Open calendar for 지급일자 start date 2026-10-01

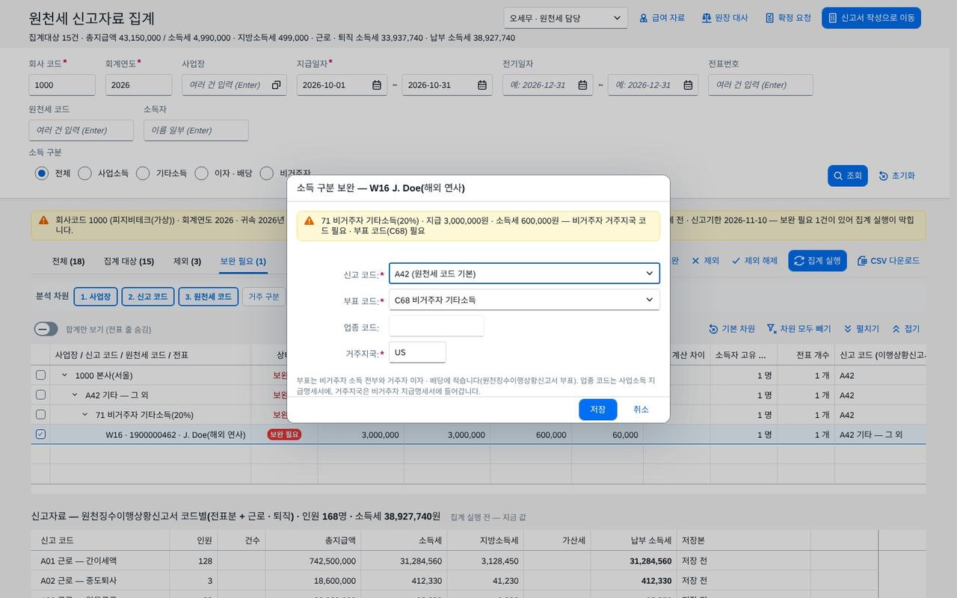pos(377,85)
